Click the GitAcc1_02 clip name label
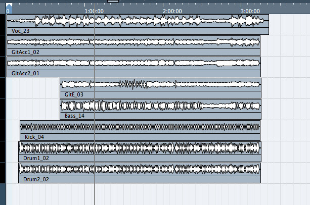 (25, 52)
